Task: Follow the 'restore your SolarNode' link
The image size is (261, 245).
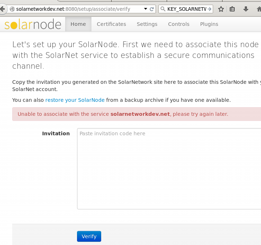Action: [x=75, y=100]
